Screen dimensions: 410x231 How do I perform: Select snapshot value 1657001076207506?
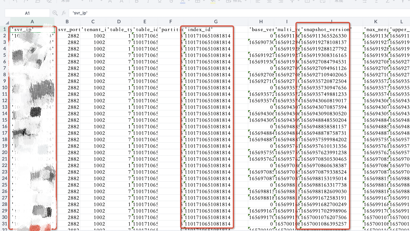(x=331, y=217)
